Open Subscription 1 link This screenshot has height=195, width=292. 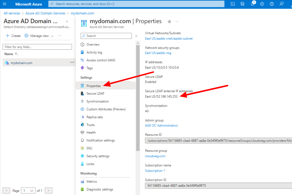155,171
